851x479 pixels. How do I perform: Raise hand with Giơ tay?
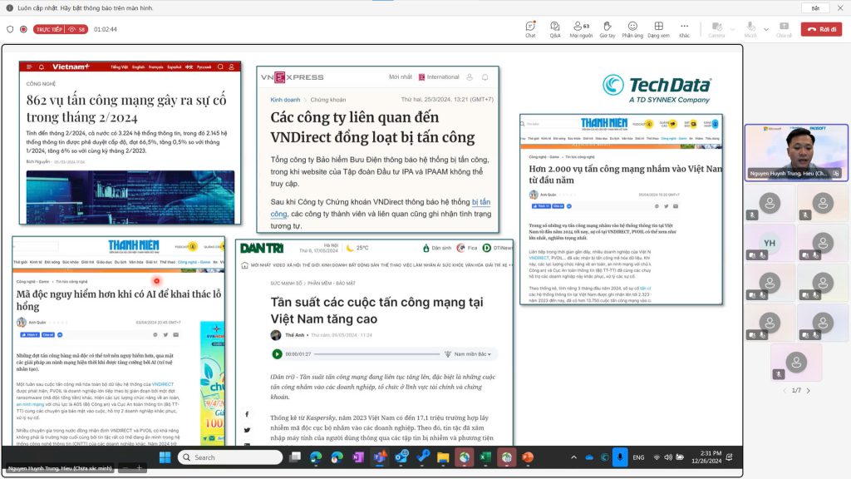point(608,29)
